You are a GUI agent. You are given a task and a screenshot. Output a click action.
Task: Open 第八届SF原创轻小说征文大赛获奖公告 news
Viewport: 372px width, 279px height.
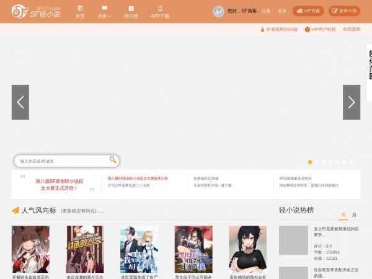(138, 179)
